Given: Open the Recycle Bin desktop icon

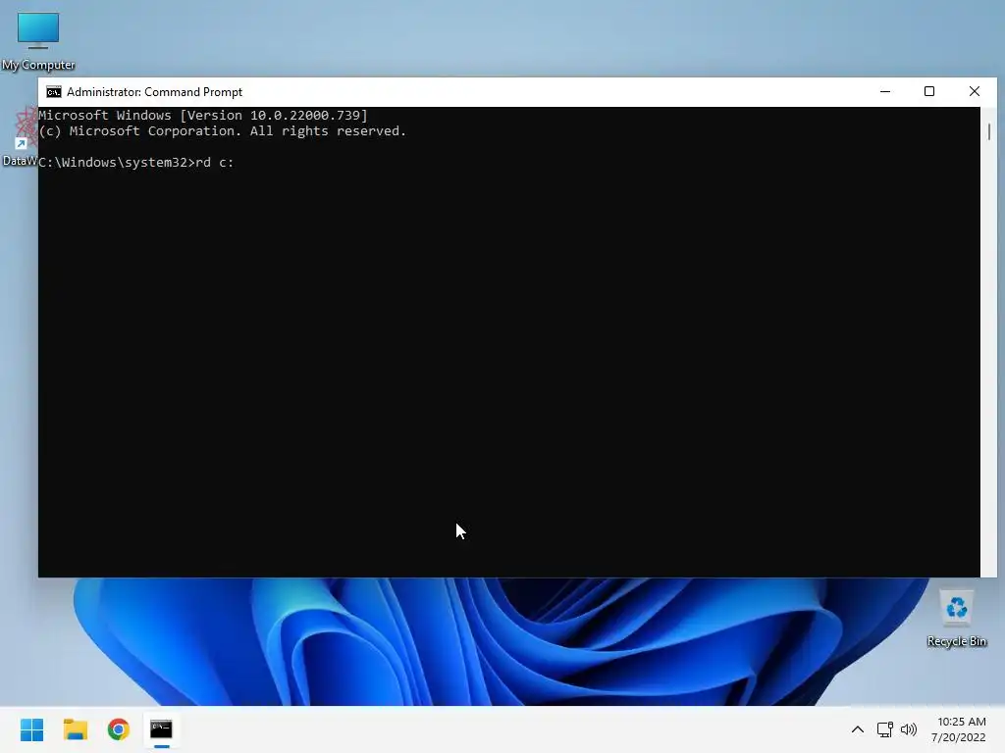Looking at the screenshot, I should coord(956,619).
